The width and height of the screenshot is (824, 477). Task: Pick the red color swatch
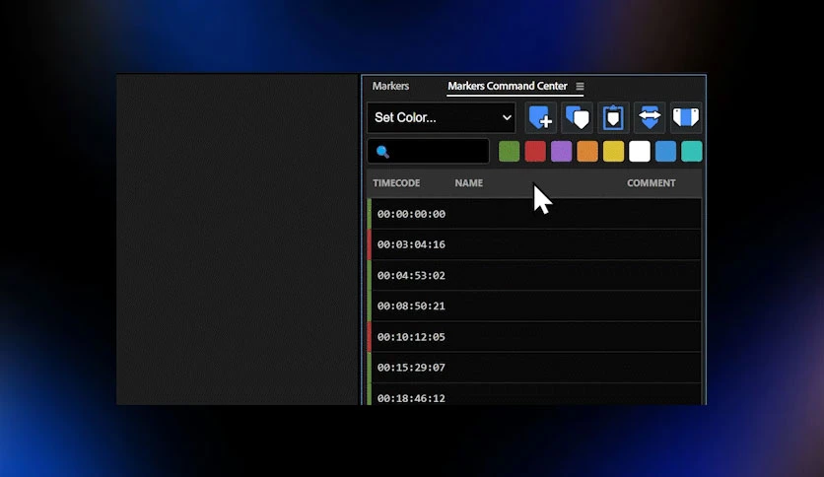click(535, 152)
